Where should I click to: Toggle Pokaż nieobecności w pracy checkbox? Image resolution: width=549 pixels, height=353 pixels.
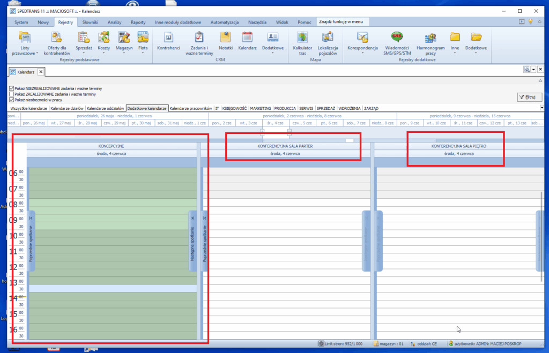(12, 100)
